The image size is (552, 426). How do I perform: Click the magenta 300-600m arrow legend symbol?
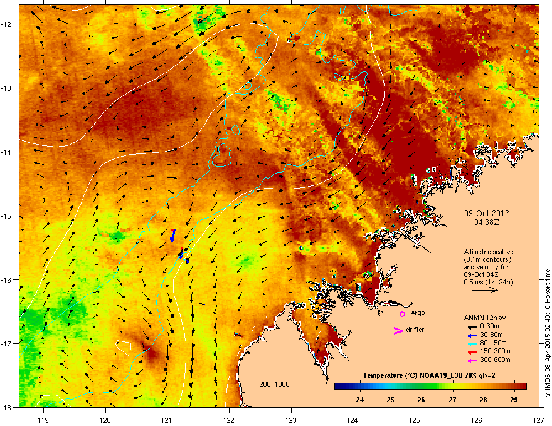click(472, 360)
